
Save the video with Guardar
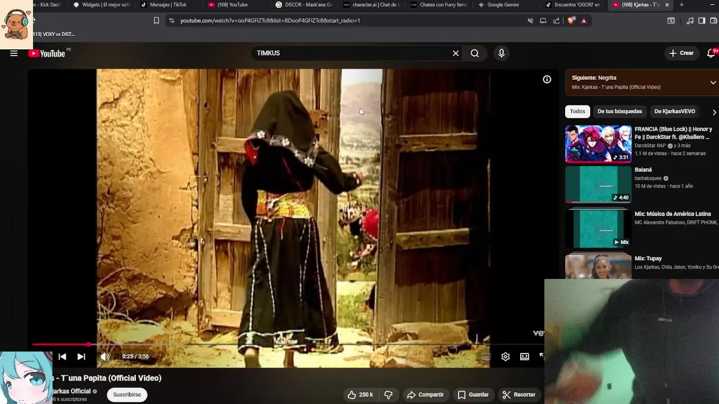tap(473, 395)
